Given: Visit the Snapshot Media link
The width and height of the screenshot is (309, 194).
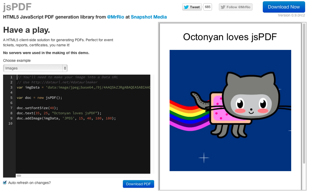Looking at the screenshot, I should point(149,17).
